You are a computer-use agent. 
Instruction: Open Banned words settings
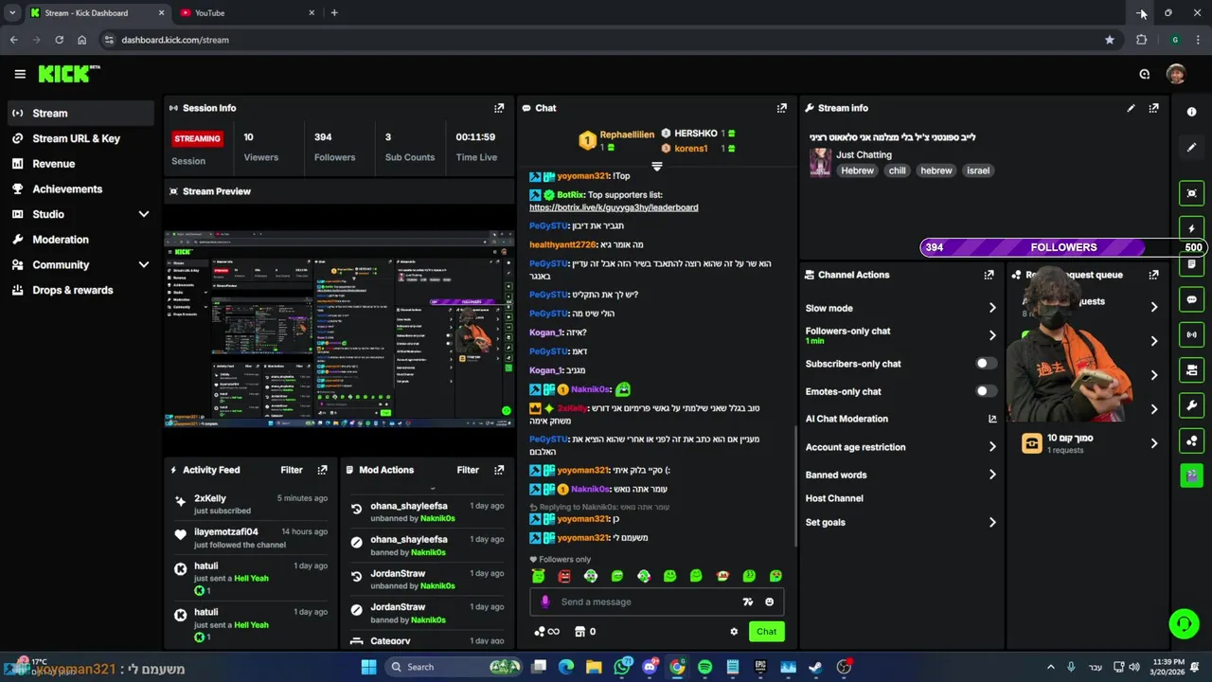(x=900, y=475)
